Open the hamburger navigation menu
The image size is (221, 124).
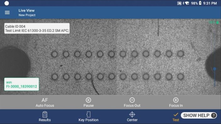[x=7, y=12]
